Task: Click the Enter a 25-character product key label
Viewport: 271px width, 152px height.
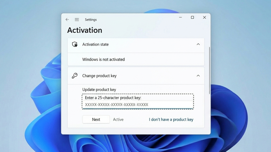Action: 113,98
